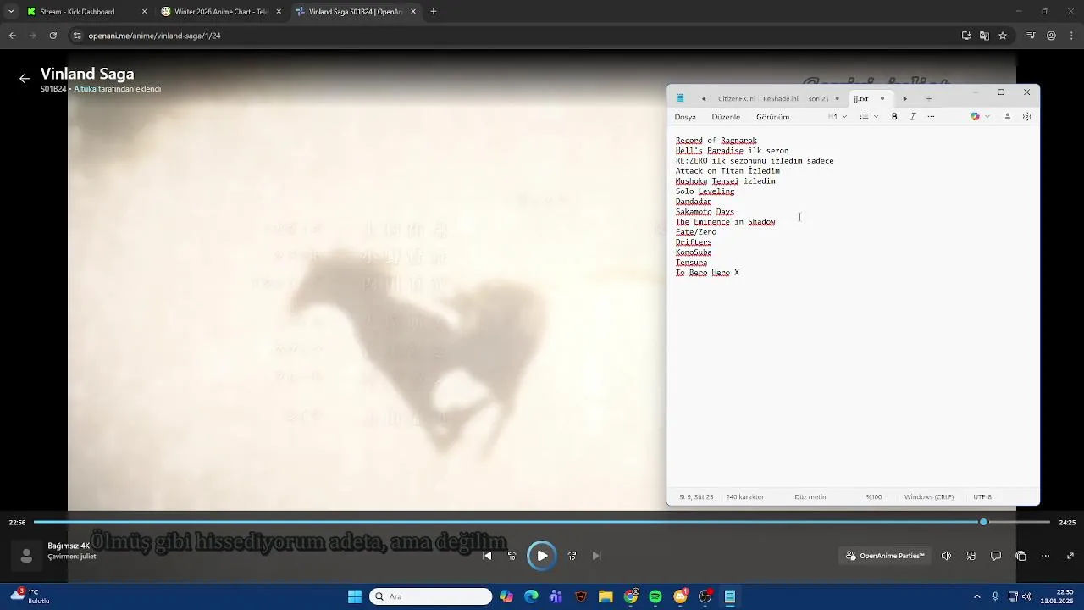Show hidden system tray icons
This screenshot has width=1084, height=610.
(976, 596)
